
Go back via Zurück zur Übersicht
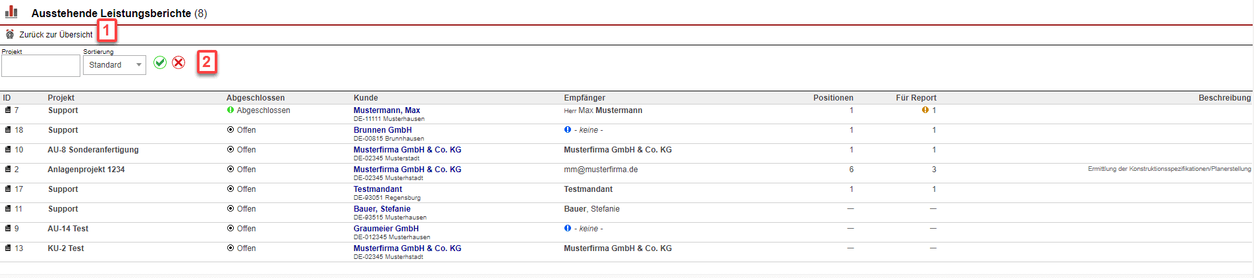[55, 35]
